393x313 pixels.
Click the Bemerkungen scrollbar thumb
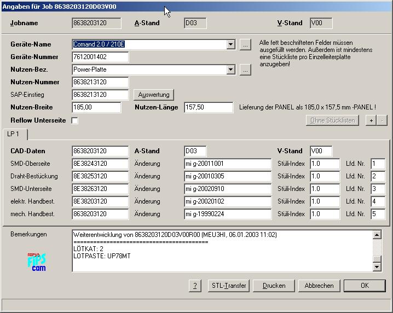tap(377, 259)
